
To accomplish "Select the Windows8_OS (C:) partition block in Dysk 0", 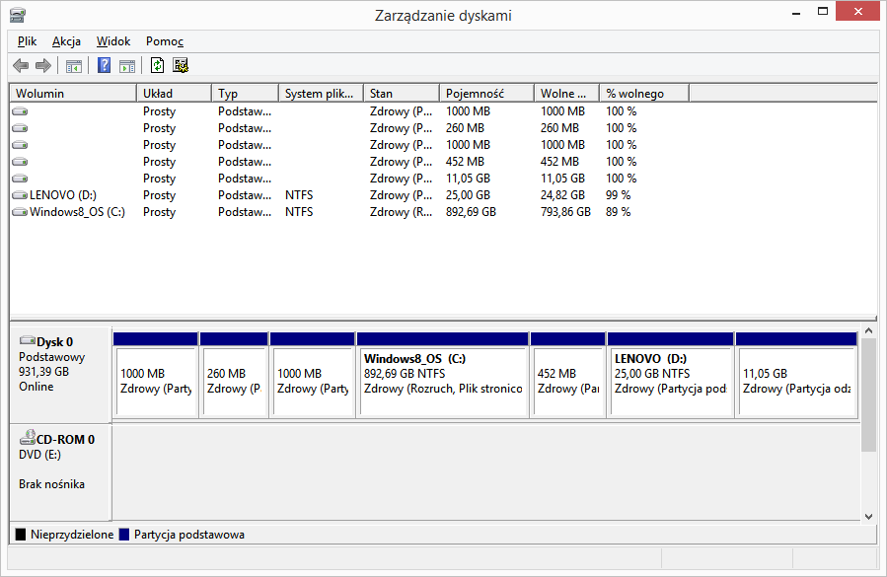I will (x=442, y=380).
